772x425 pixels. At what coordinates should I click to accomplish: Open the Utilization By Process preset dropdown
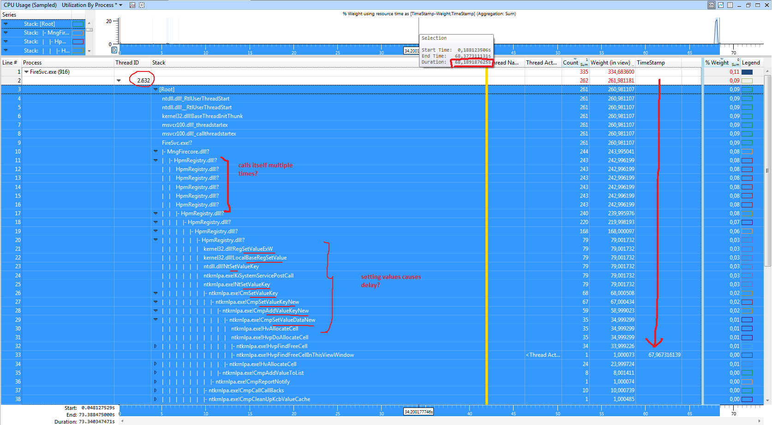pyautogui.click(x=121, y=5)
